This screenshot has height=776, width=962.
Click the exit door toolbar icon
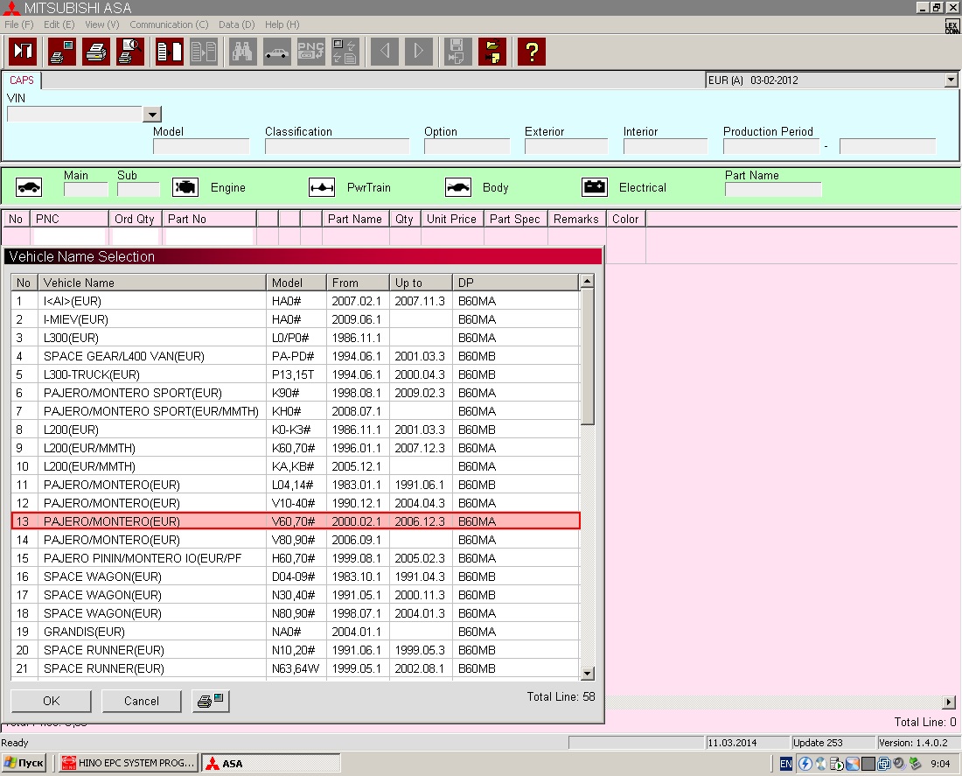[x=23, y=52]
